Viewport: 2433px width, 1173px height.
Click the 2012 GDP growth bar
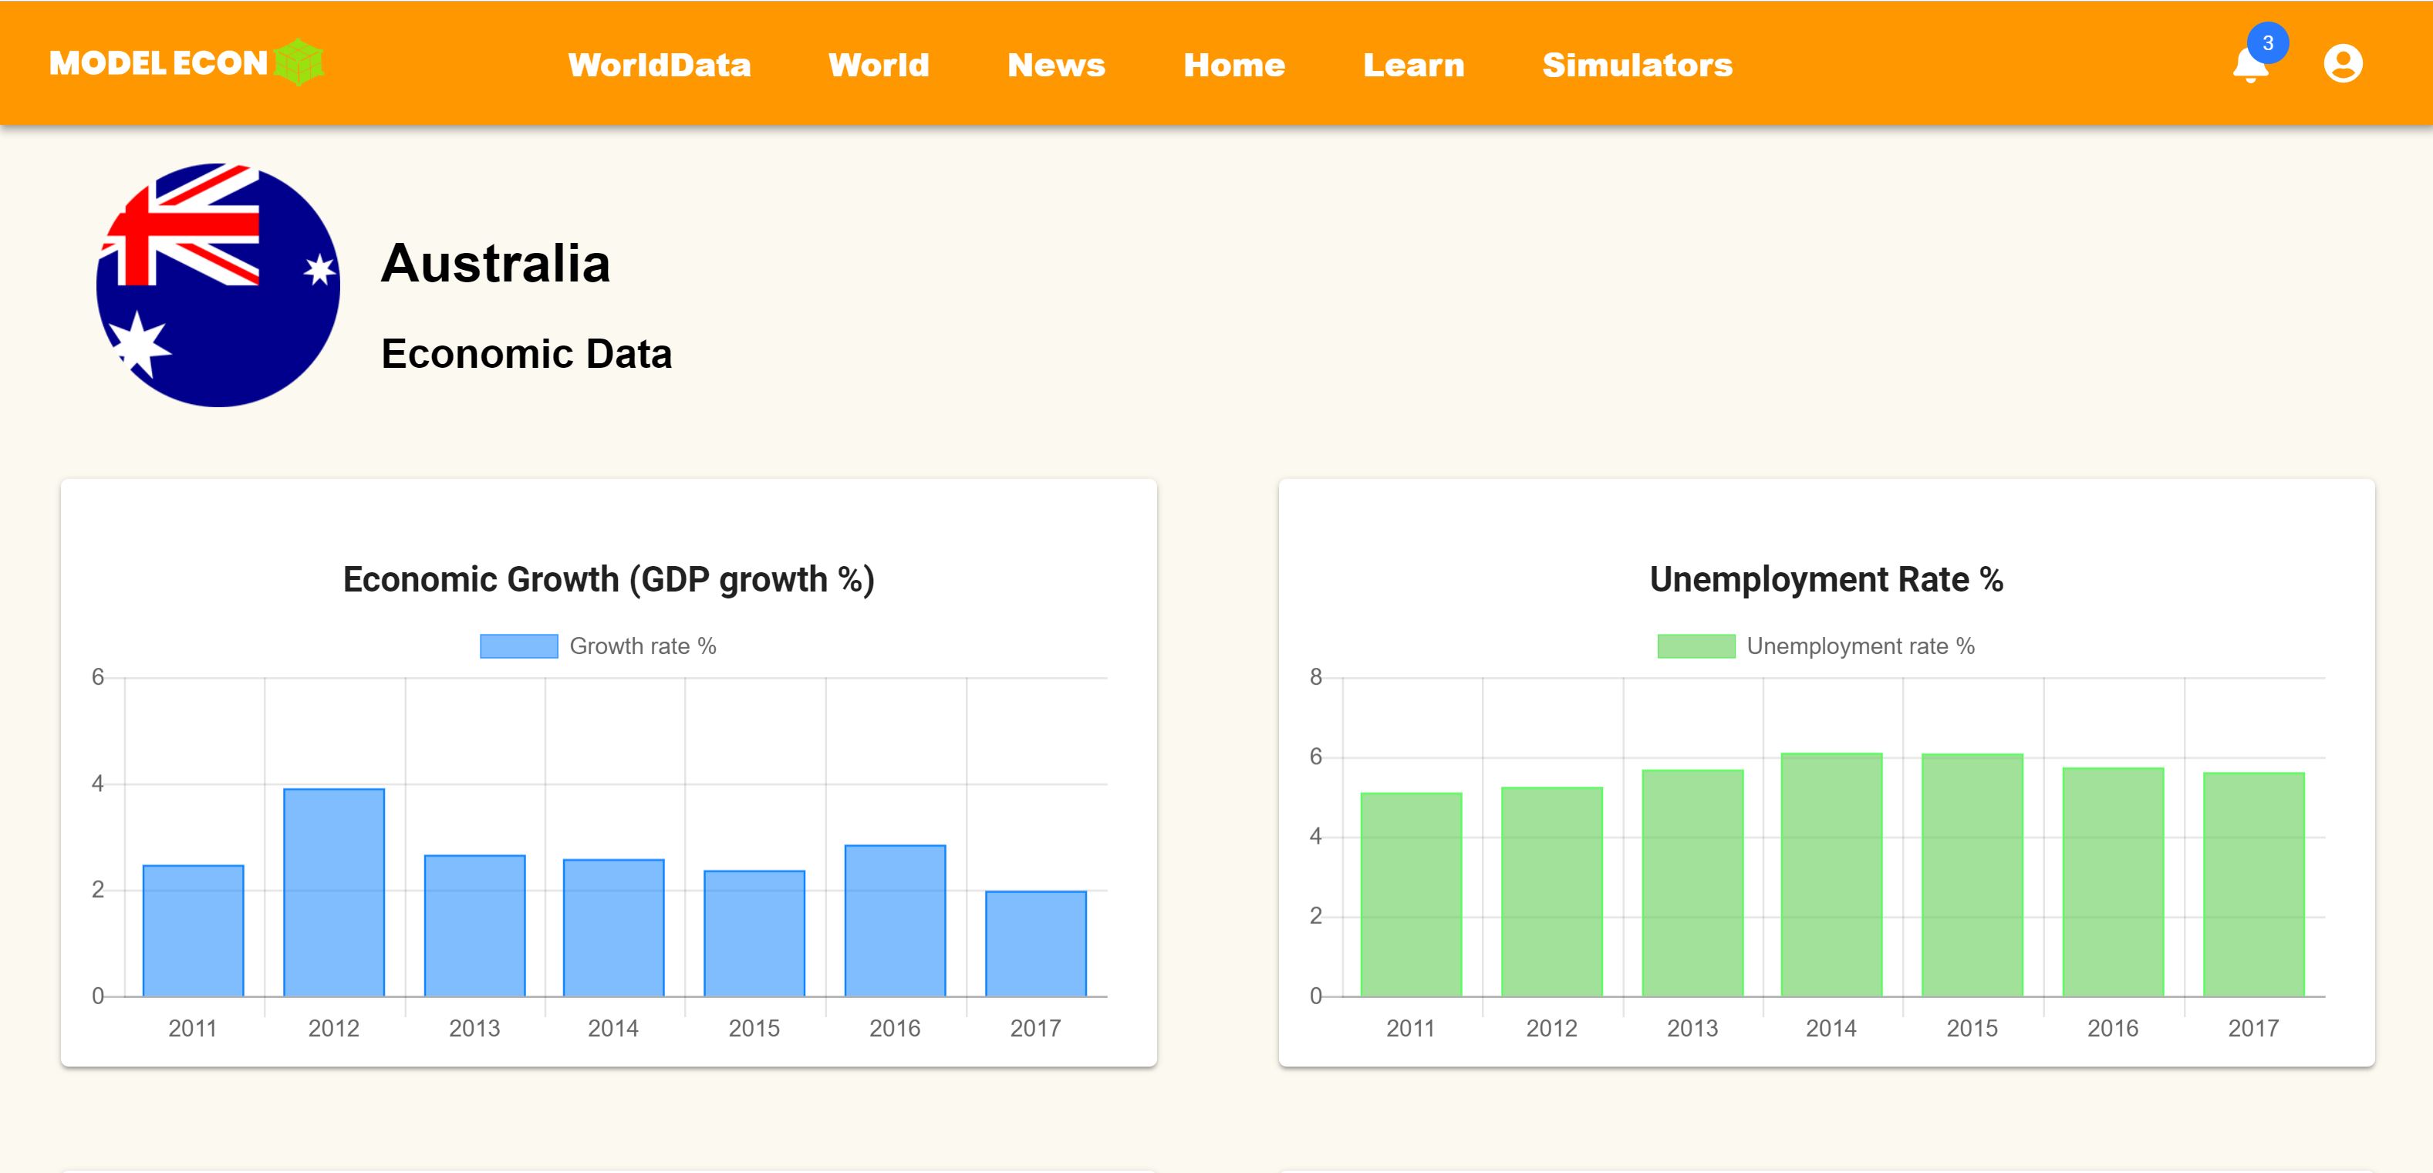tap(334, 892)
